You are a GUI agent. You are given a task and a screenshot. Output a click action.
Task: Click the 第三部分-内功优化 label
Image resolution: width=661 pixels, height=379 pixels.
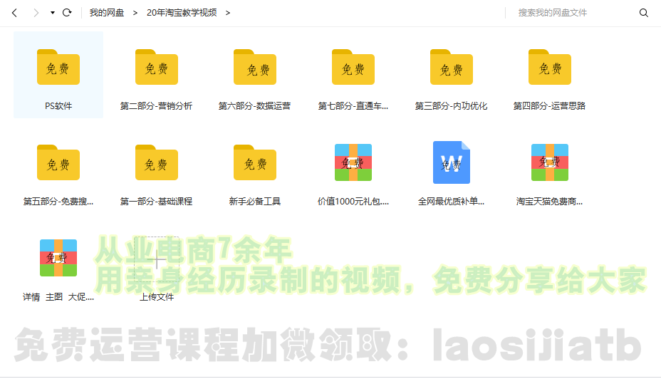click(452, 106)
